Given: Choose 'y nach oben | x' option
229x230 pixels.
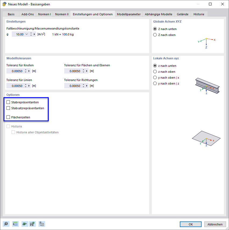Looking at the screenshot, I should point(155,78).
